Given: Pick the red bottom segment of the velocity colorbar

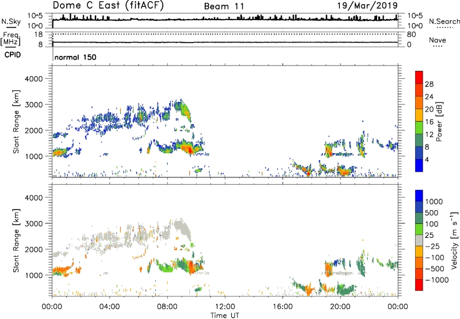Looking at the screenshot, I should click(419, 285).
